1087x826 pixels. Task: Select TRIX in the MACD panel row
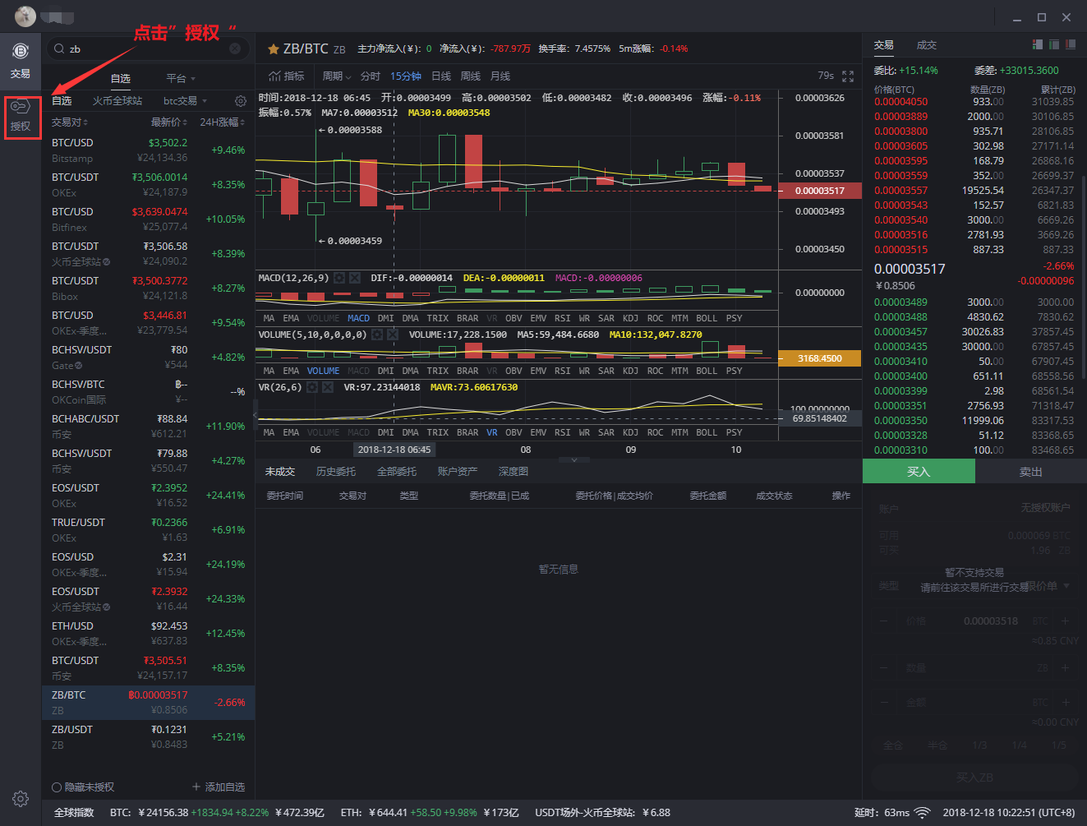pos(438,318)
